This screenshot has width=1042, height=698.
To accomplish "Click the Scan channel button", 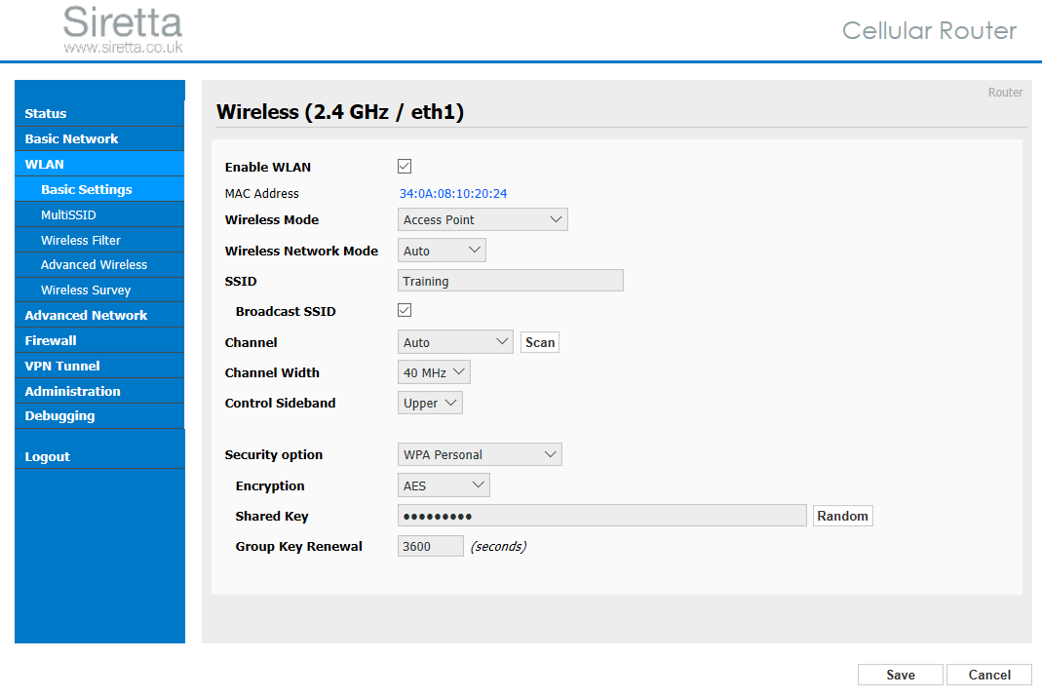I will coord(540,342).
